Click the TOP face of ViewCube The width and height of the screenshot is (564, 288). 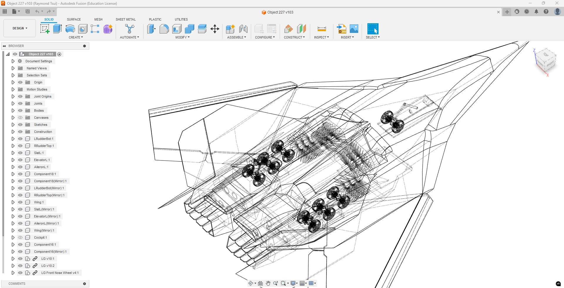pos(545,55)
